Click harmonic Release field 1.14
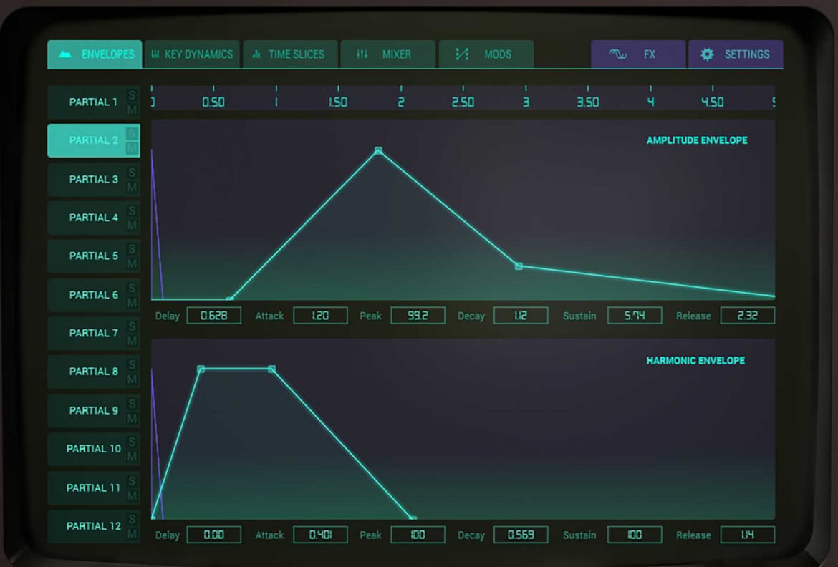Screen dimensions: 838x567 [748, 534]
